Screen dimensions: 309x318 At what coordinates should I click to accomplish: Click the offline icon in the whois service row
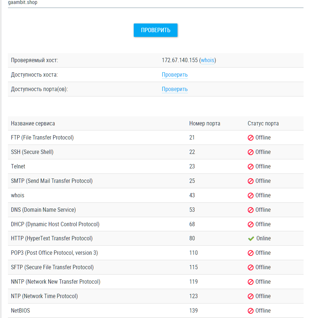pos(250,195)
